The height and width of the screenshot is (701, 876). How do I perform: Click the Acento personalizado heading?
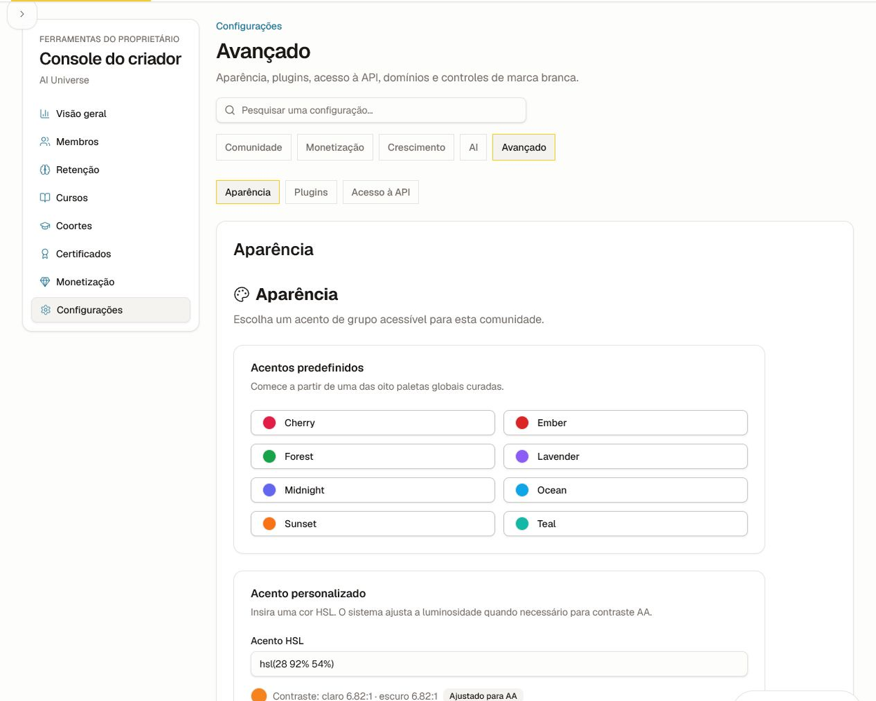pyautogui.click(x=308, y=593)
